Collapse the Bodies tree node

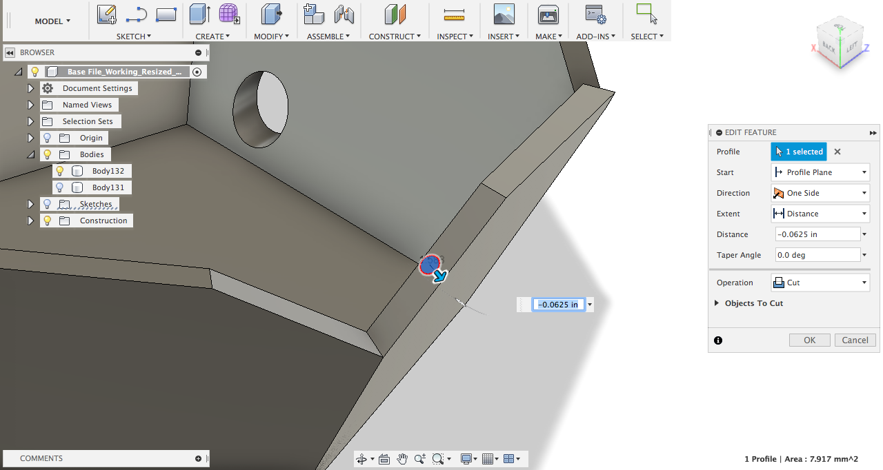click(x=30, y=154)
